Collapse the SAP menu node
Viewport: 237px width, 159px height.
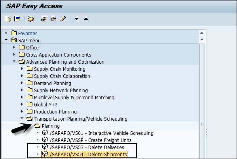6,40
